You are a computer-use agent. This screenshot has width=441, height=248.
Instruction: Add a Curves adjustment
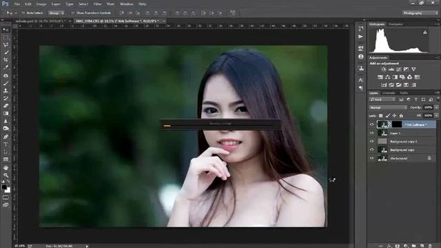pyautogui.click(x=398, y=69)
